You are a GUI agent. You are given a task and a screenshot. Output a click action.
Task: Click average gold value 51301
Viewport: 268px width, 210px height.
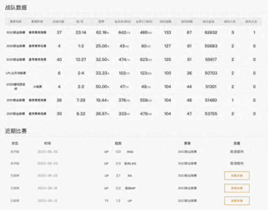pyautogui.click(x=211, y=87)
